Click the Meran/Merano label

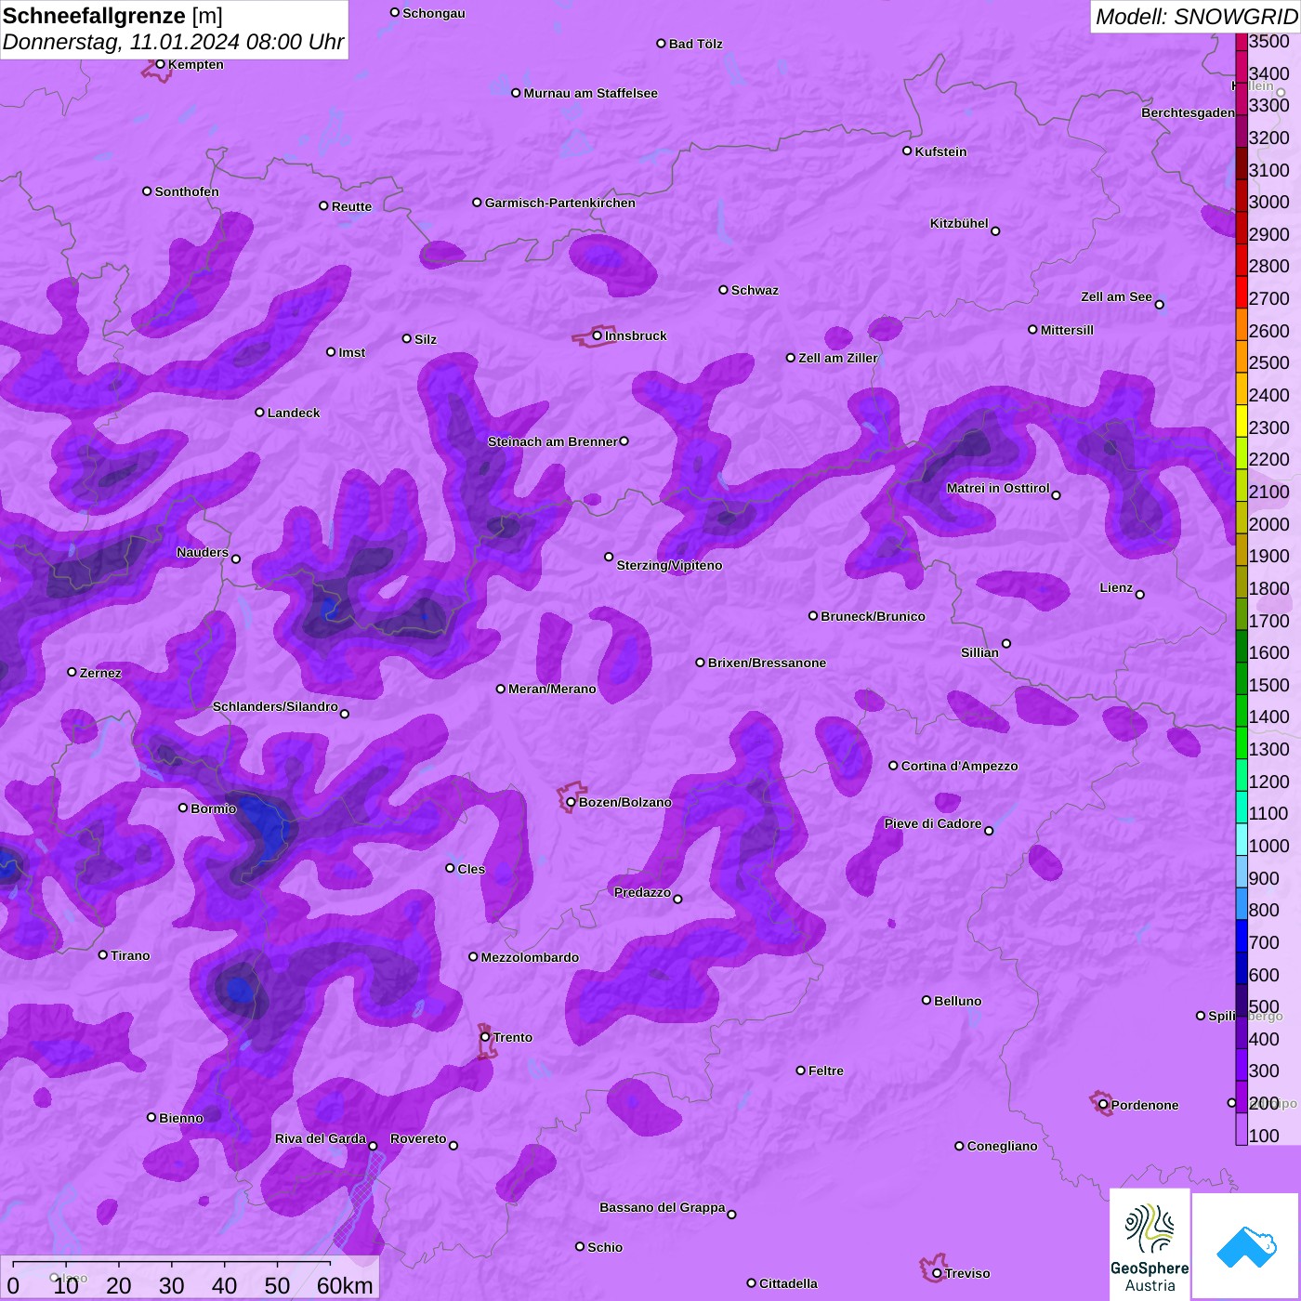click(x=552, y=689)
